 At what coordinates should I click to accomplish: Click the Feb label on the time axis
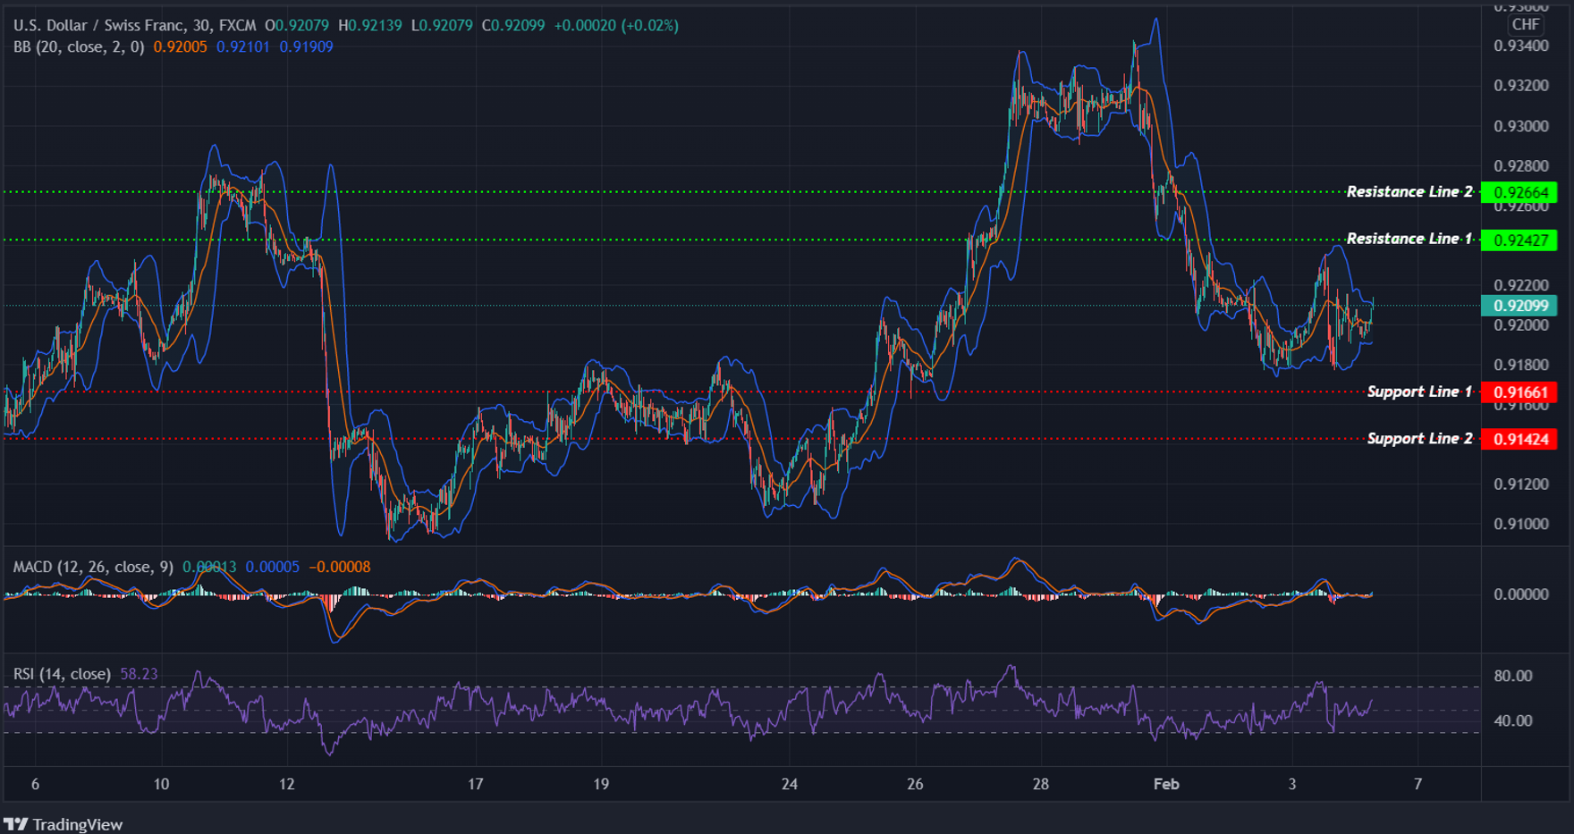pos(1165,784)
